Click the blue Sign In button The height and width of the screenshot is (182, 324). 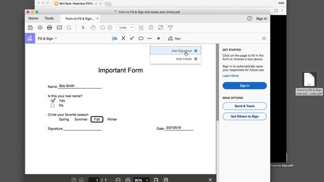click(245, 85)
